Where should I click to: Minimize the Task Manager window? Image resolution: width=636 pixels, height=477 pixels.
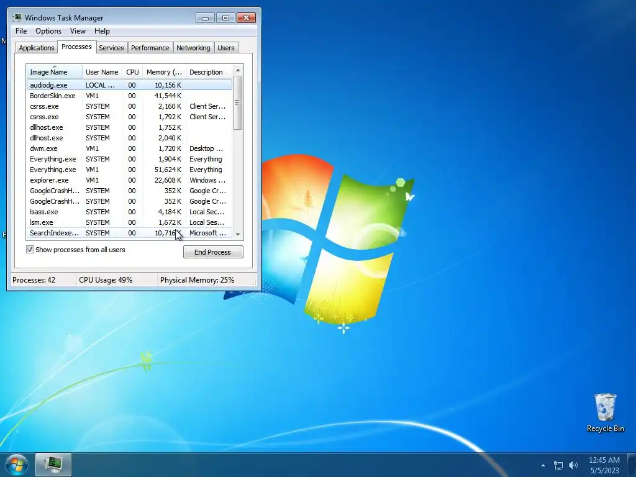coord(205,18)
